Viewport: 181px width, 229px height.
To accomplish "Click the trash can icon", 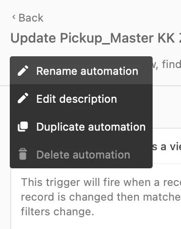I will [x=23, y=154].
